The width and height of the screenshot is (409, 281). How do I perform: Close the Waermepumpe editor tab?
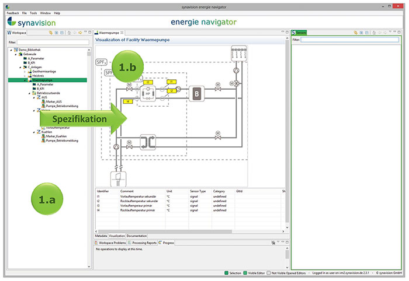tap(122, 33)
